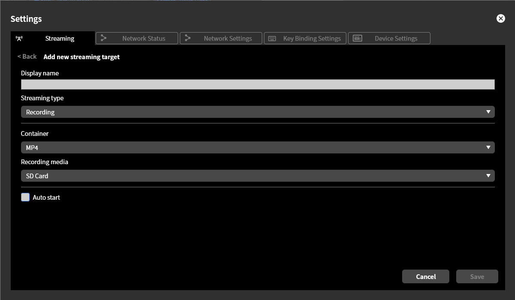Viewport: 515px width, 300px height.
Task: Switch to the Network Status tab
Action: (143, 39)
